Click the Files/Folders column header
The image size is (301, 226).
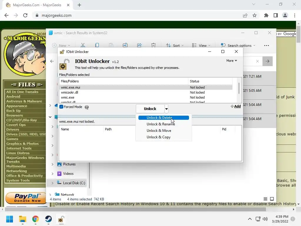tap(124, 81)
